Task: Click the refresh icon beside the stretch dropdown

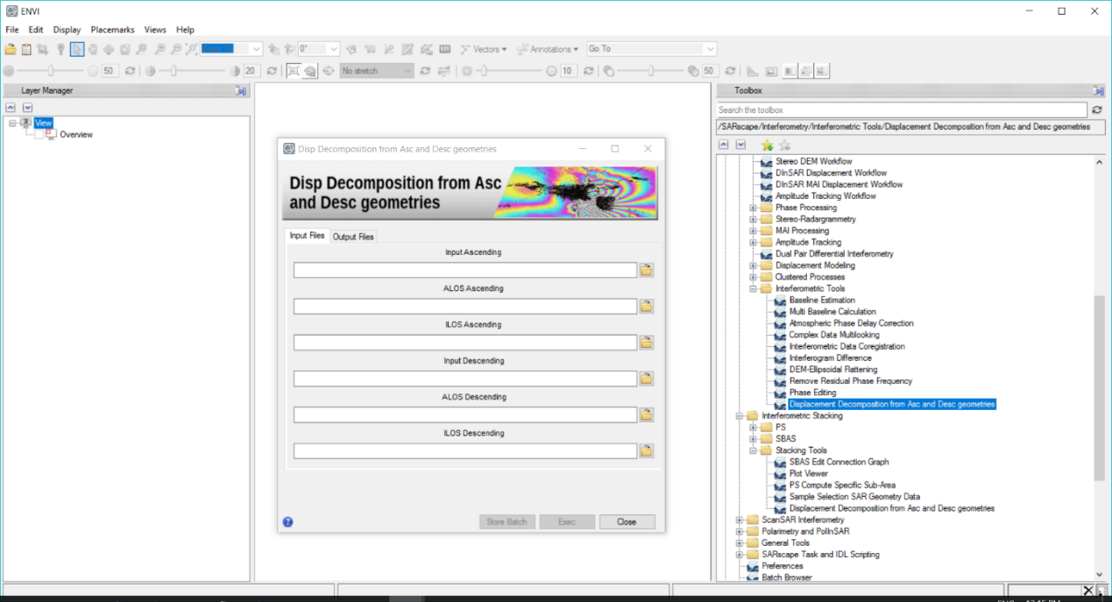Action: click(x=426, y=71)
